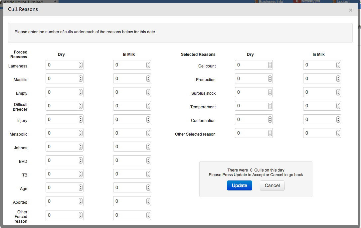Select the Metabolic In Milk input
The image size is (361, 228).
point(129,133)
